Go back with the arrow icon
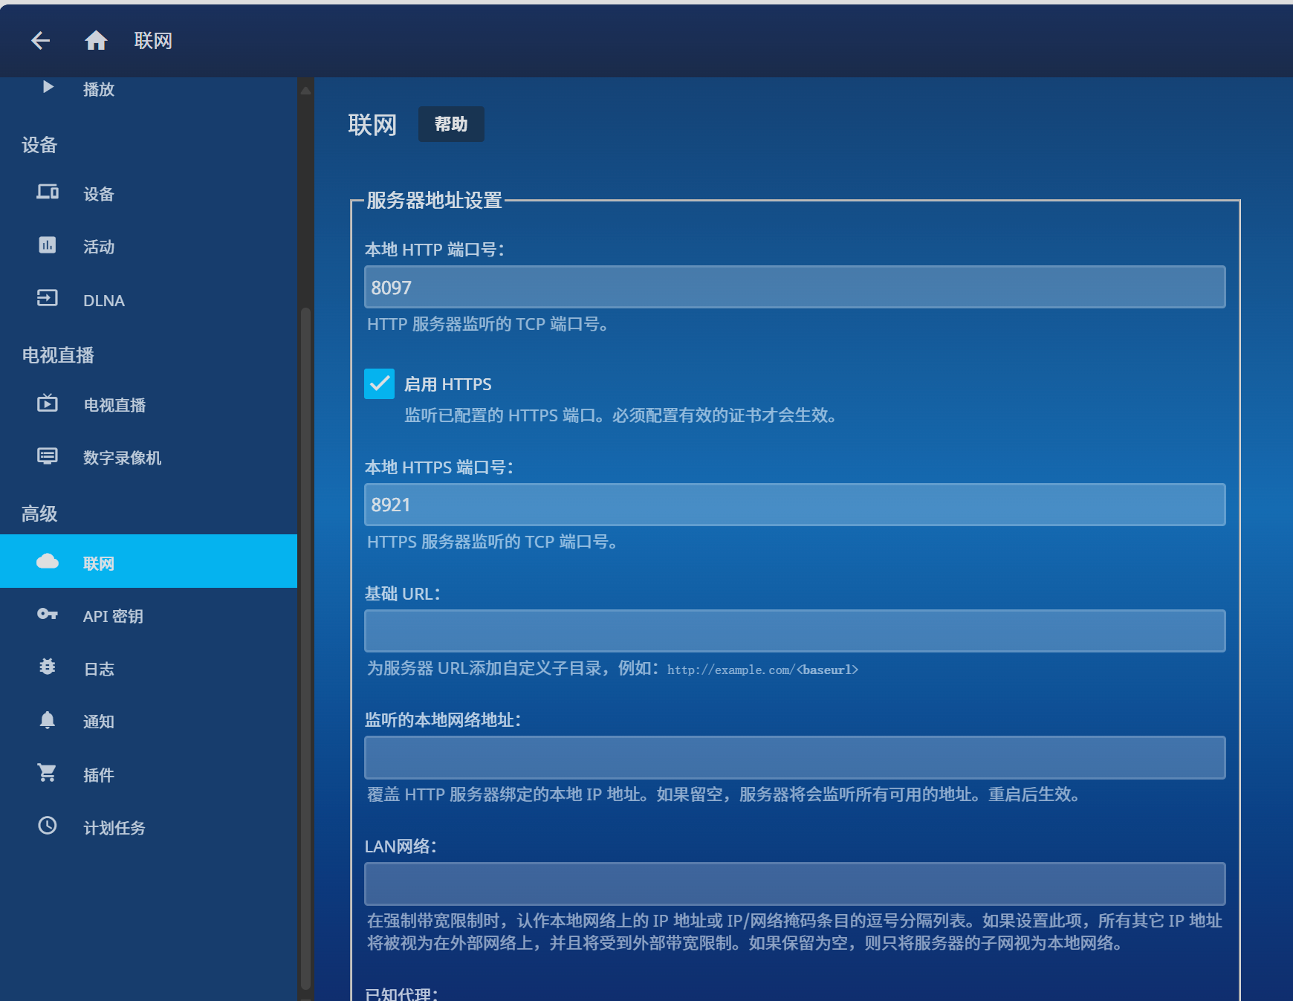Screen dimensions: 1293x1001 click(41, 40)
